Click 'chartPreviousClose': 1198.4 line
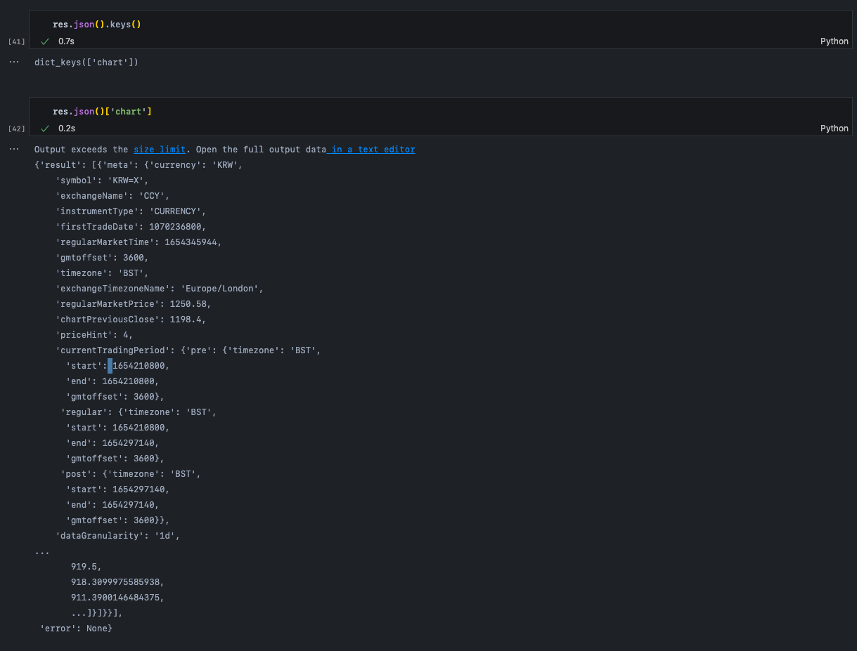857x651 pixels. point(131,320)
